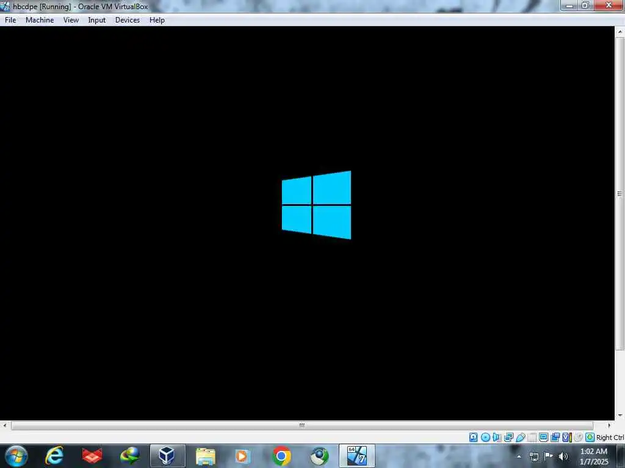This screenshot has height=468, width=625.
Task: Click the vertical scrollbar up arrow
Action: point(620,32)
